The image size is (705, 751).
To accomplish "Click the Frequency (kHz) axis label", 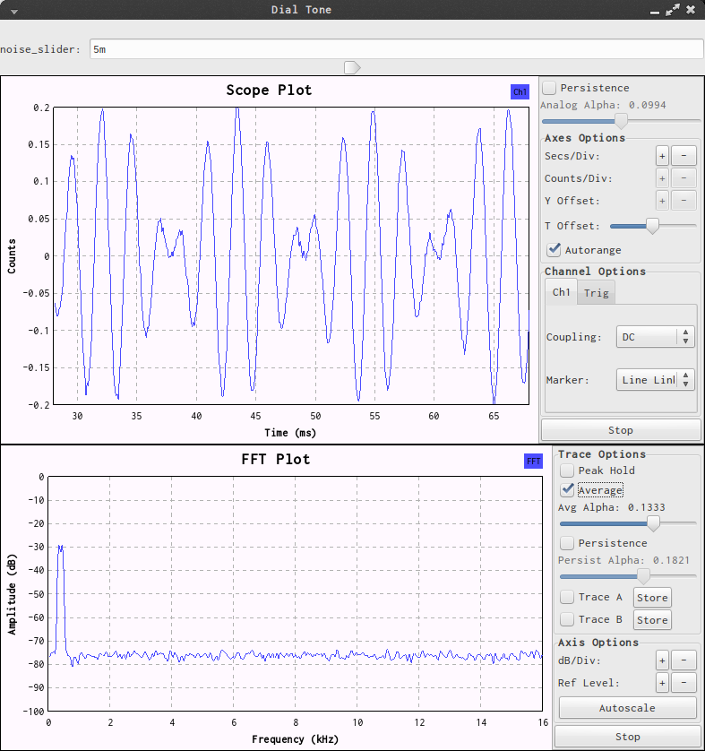I will [x=296, y=739].
